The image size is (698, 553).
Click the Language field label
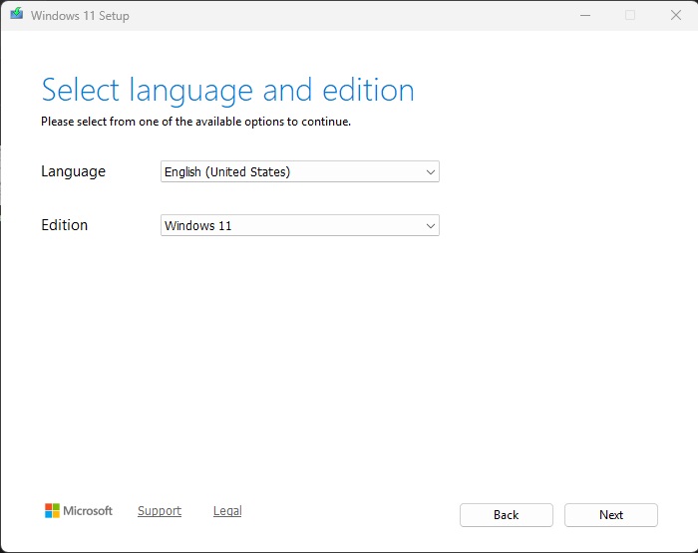(x=74, y=171)
